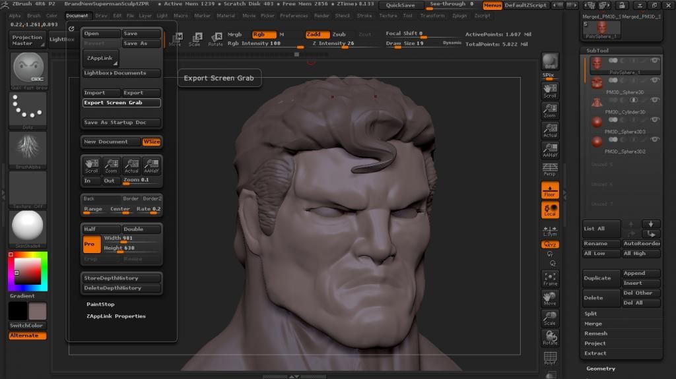Click Document palette Zoom icon
This screenshot has width=676, height=379.
coord(111,166)
